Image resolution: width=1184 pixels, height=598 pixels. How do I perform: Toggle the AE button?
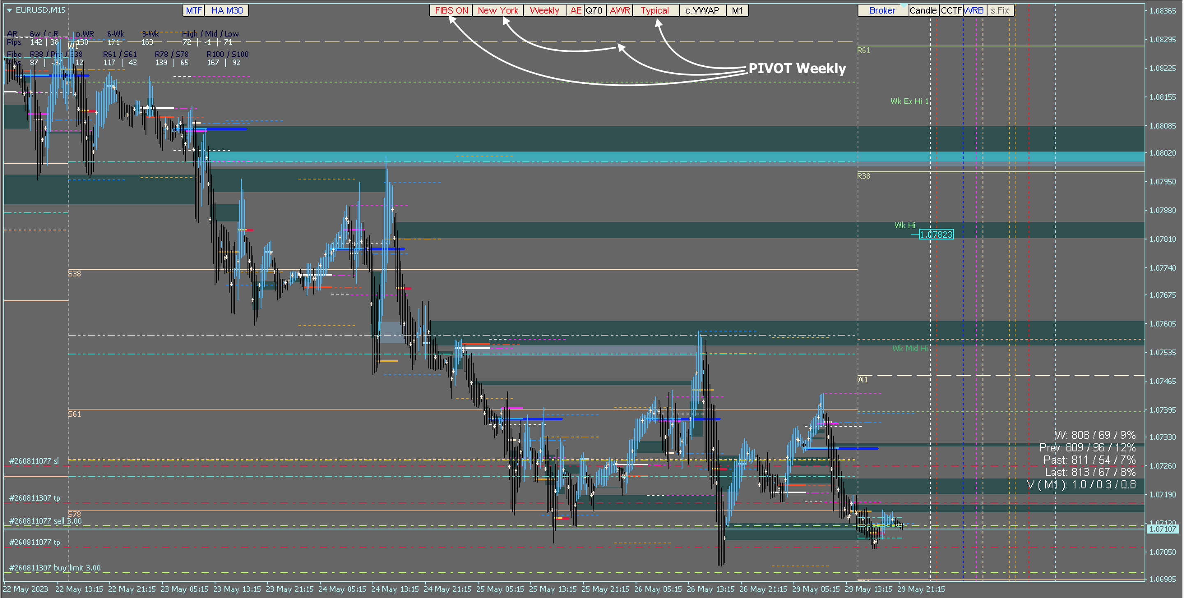point(576,10)
